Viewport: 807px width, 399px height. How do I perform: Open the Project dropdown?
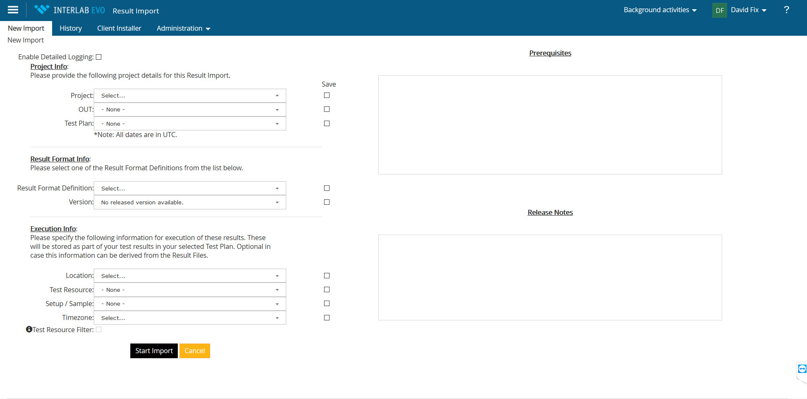pos(190,96)
